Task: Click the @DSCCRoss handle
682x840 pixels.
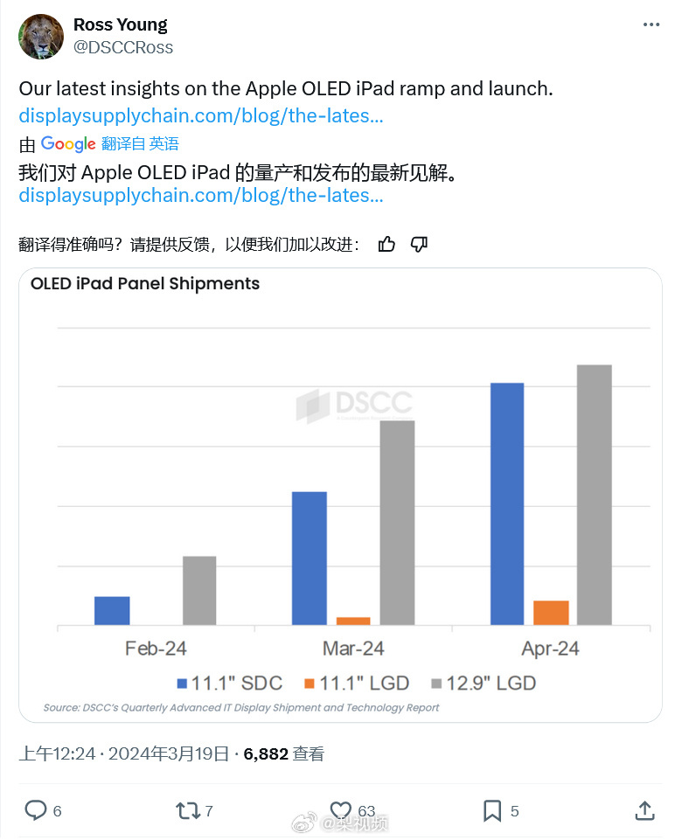Action: click(123, 48)
